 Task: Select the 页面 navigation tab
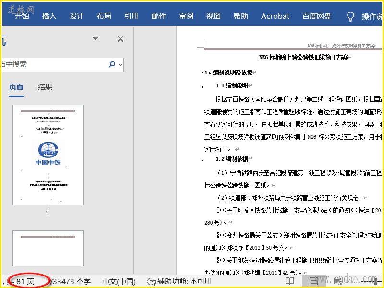point(16,87)
